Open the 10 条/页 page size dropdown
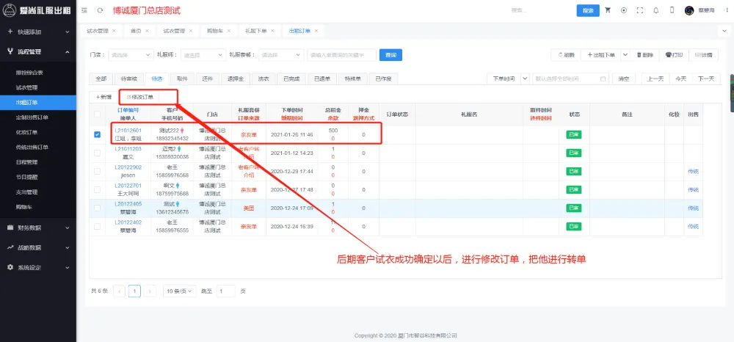 click(x=179, y=291)
